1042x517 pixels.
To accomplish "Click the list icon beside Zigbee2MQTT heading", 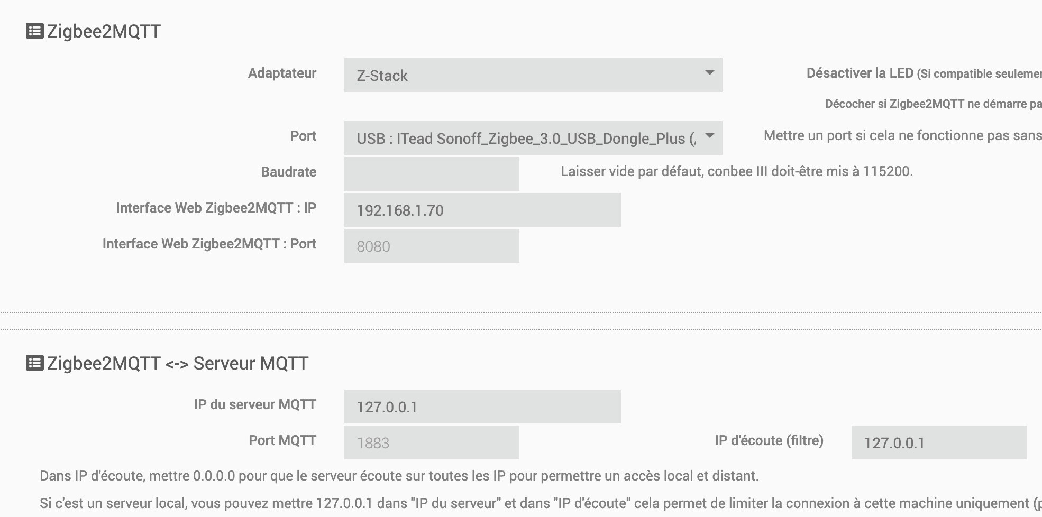I will [35, 31].
